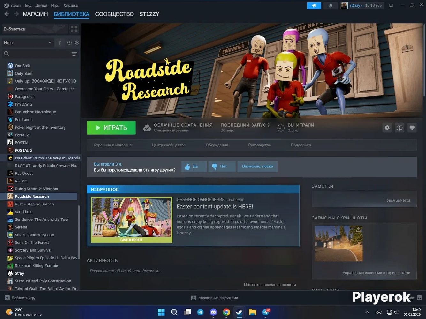Show hidden system tray icons
Screen dimensions: 426x319
[x=367, y=312]
